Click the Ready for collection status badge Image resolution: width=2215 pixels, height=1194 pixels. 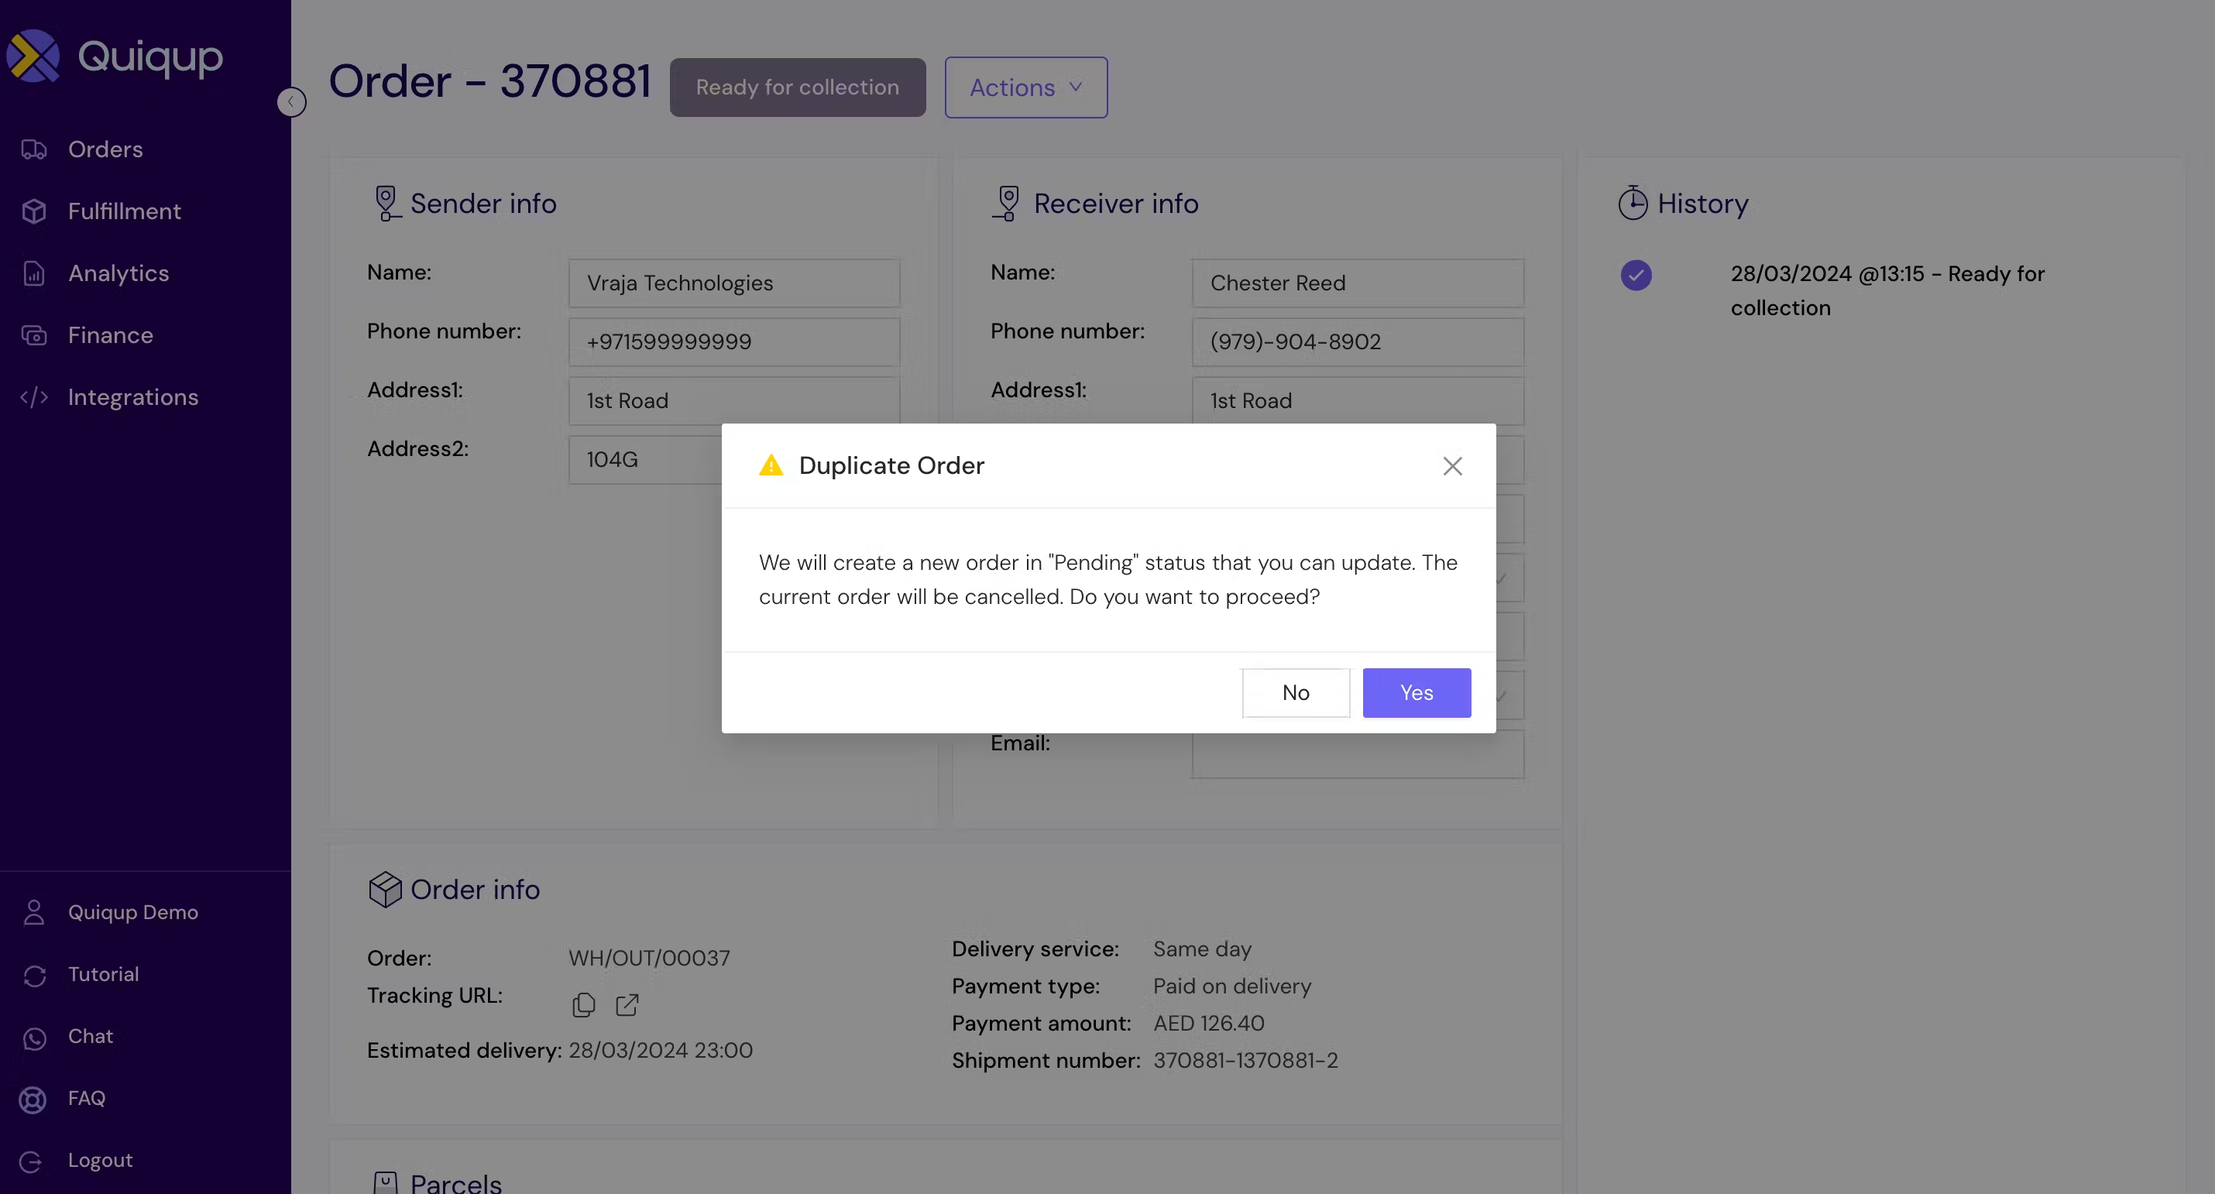tap(796, 87)
